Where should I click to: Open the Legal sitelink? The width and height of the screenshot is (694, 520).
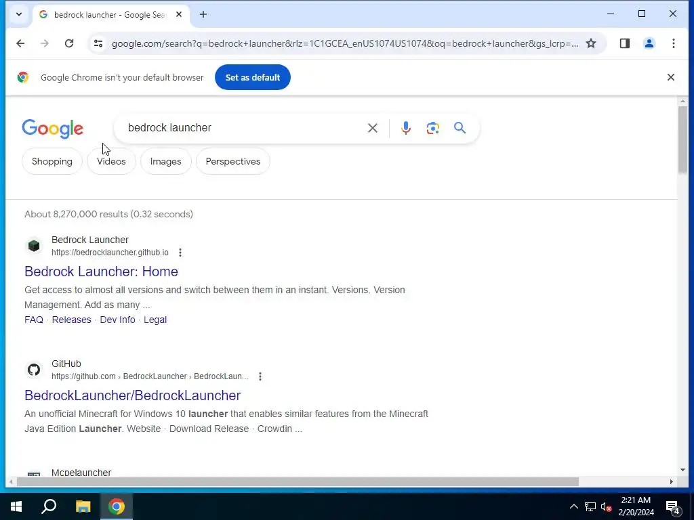coord(155,320)
